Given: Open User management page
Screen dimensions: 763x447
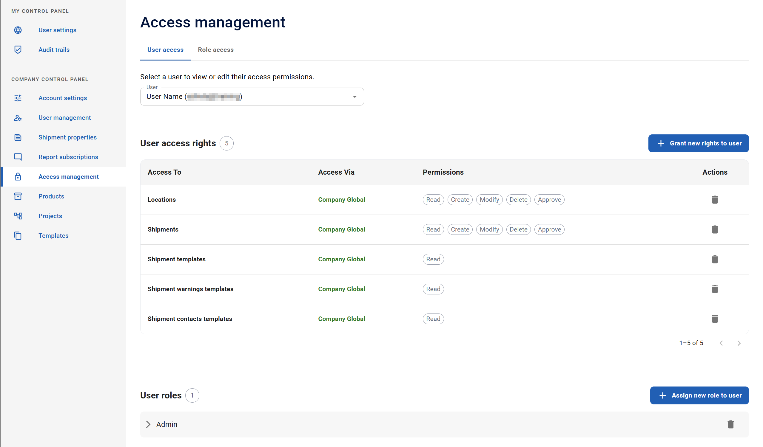Looking at the screenshot, I should click(x=64, y=118).
